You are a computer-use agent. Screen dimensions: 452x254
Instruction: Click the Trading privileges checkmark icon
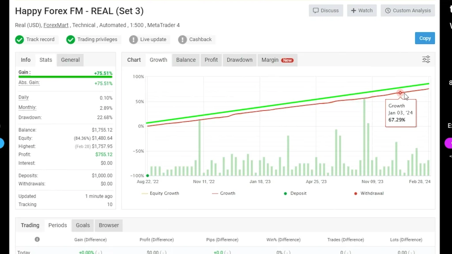(x=71, y=40)
